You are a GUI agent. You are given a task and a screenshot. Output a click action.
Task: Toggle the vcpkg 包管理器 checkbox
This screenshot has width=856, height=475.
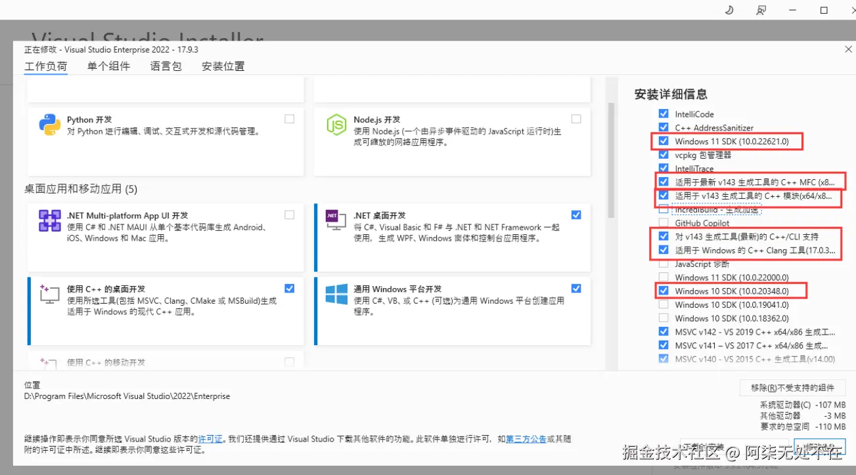pyautogui.click(x=664, y=155)
